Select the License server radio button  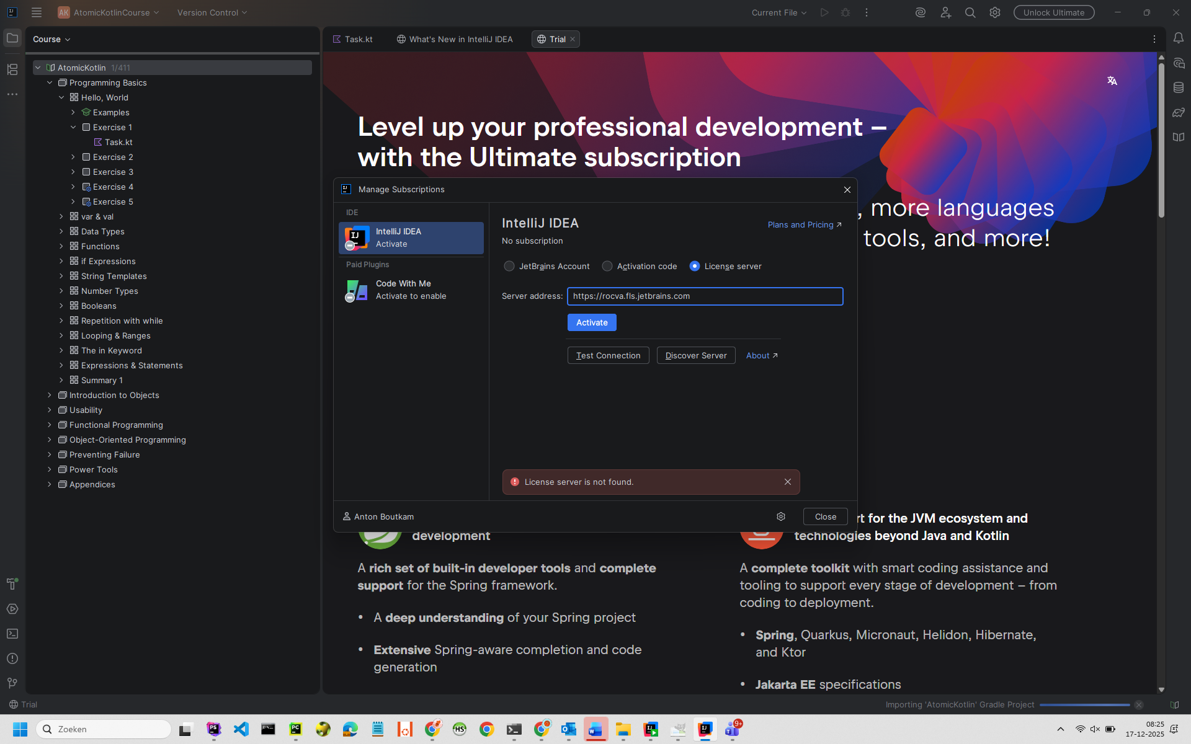695,266
